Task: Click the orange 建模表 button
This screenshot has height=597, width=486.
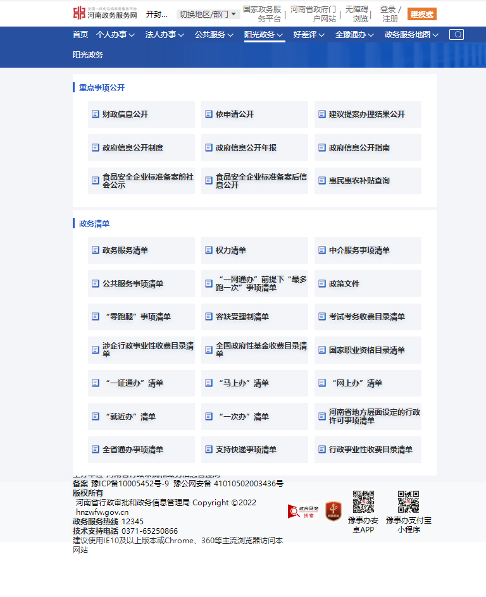Action: (421, 14)
